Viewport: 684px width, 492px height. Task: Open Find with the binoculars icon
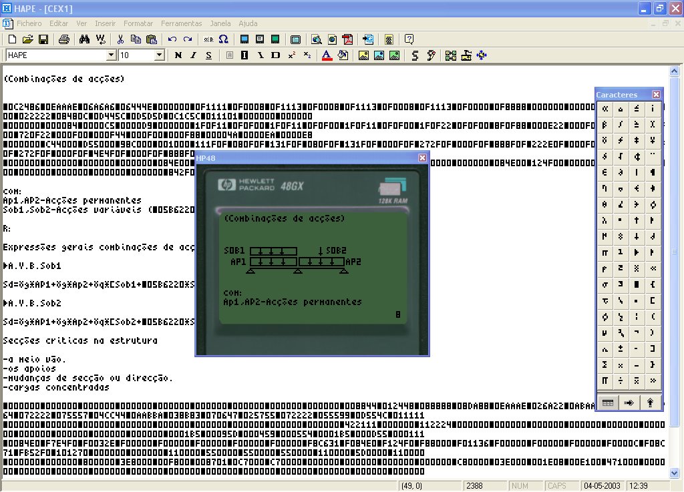click(x=84, y=39)
